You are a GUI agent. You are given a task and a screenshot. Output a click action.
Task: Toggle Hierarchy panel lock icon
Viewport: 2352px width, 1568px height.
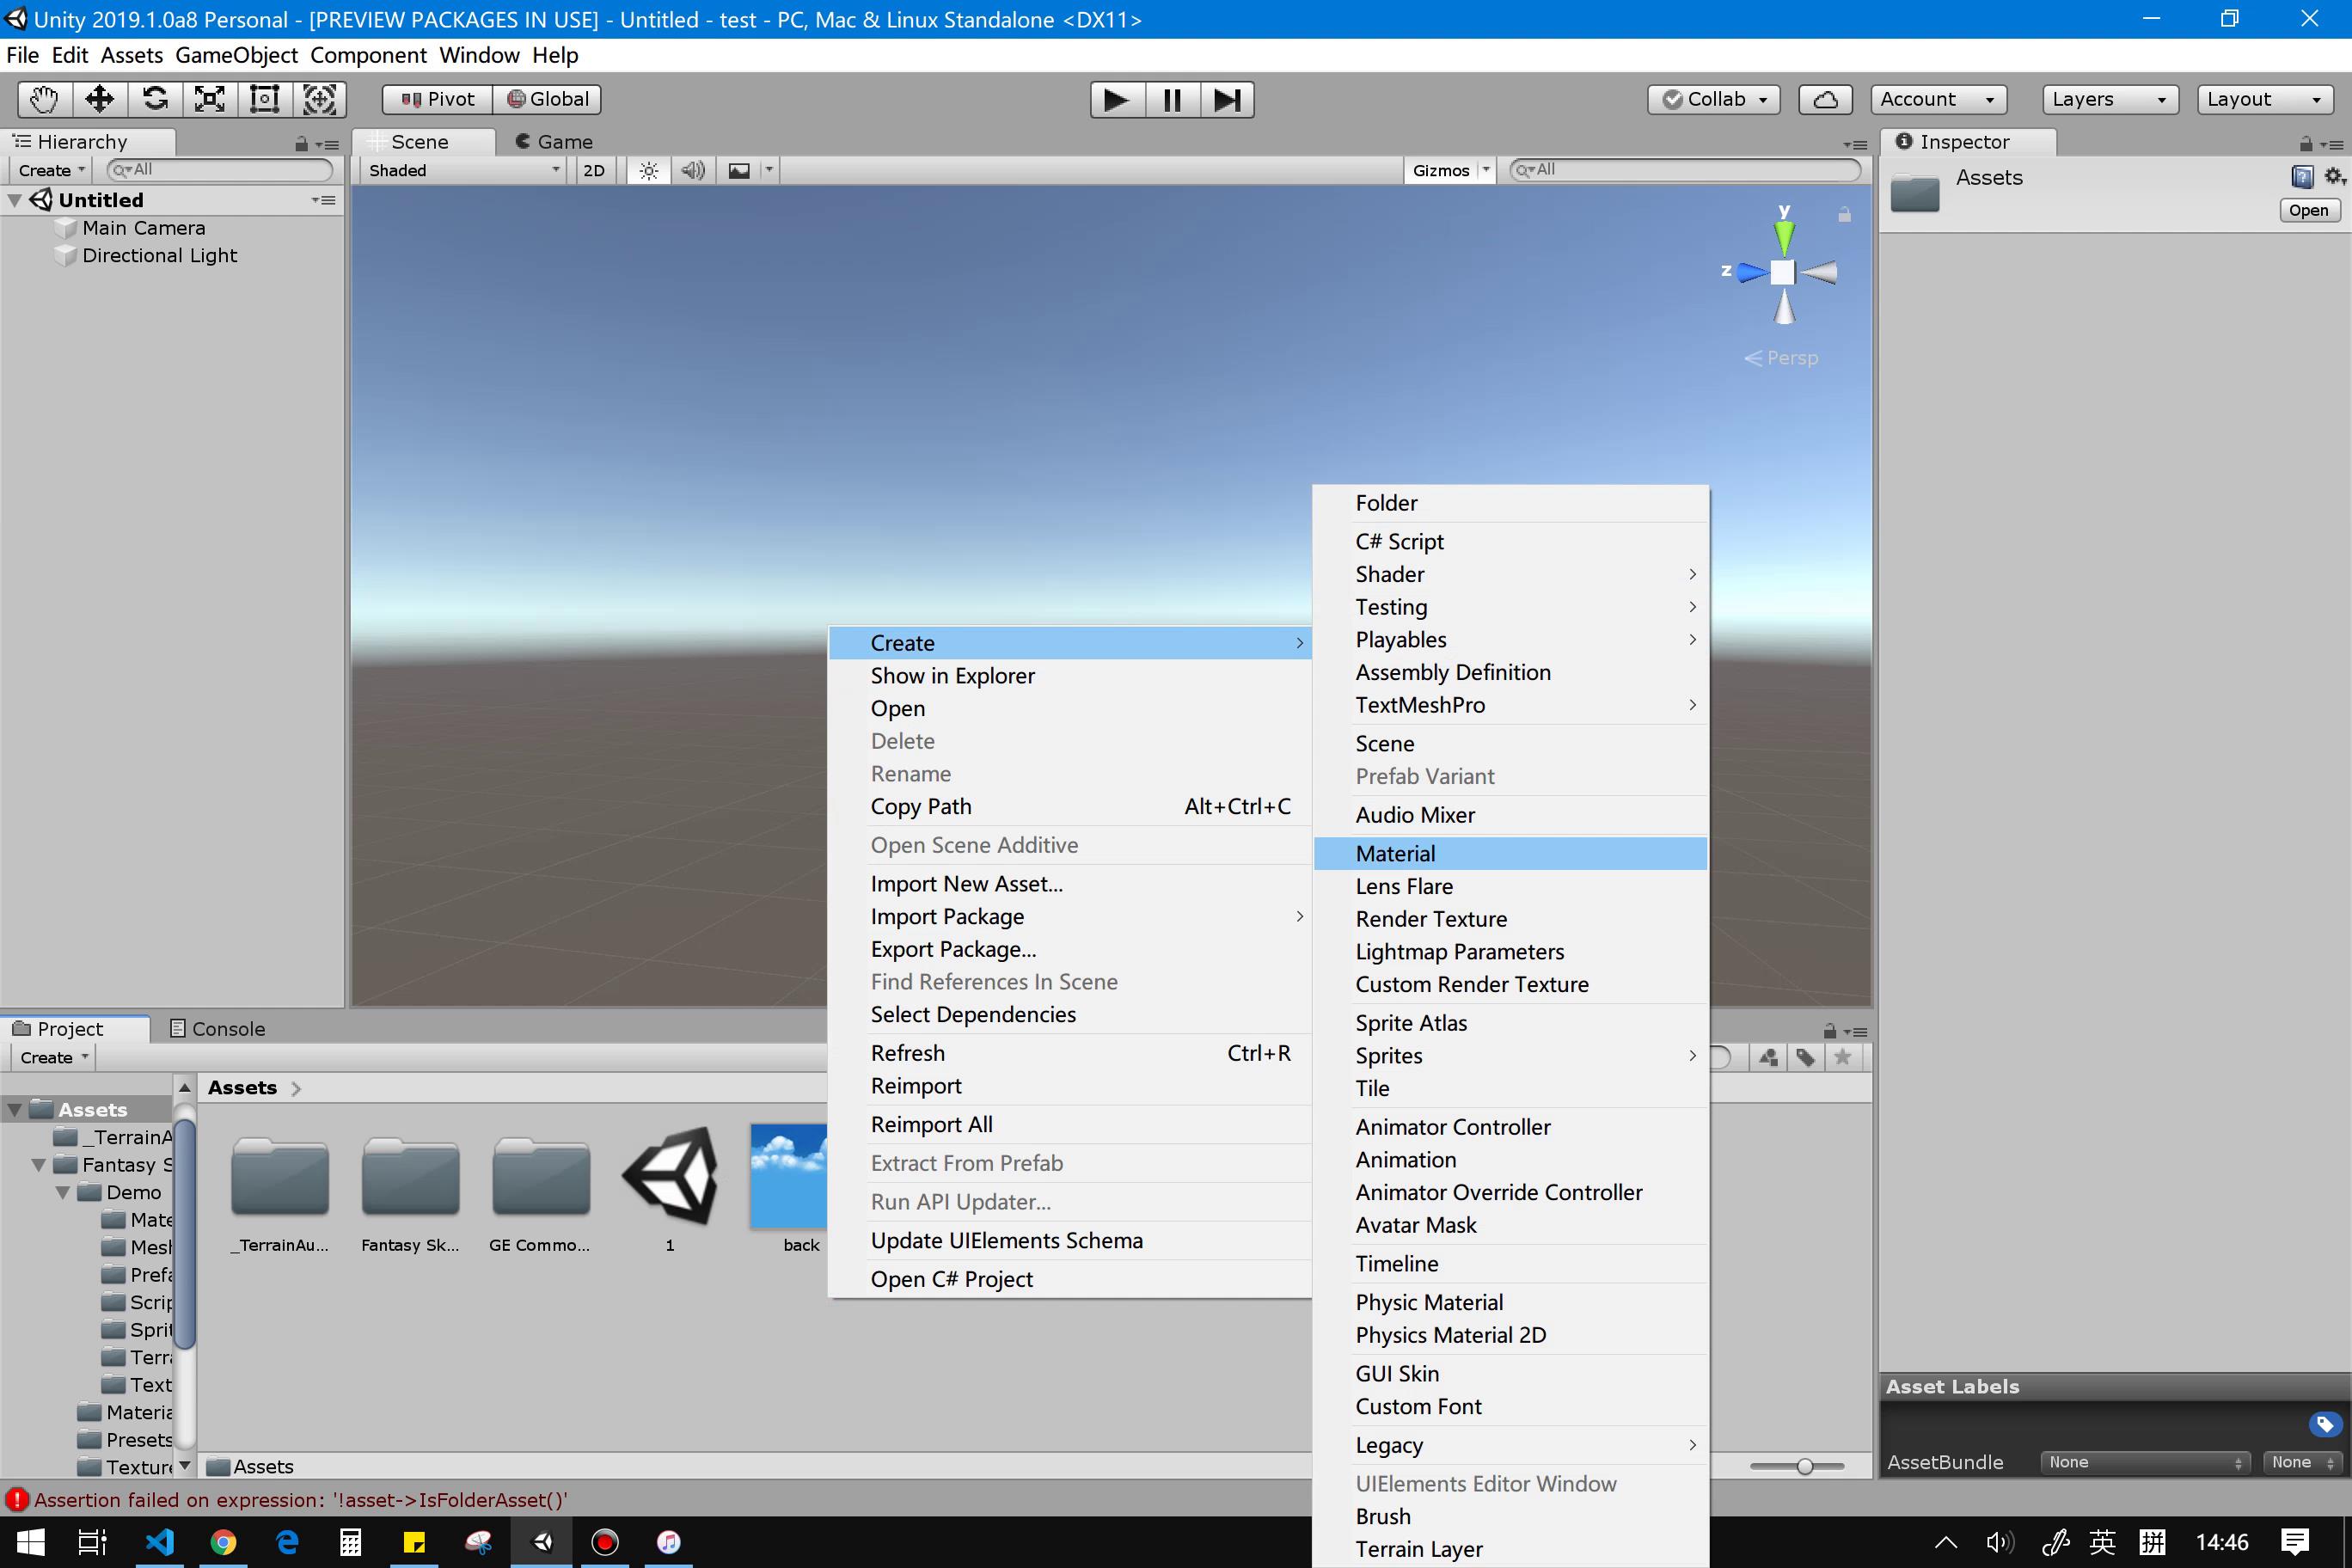coord(301,144)
